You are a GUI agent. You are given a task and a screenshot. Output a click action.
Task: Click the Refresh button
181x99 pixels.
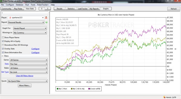click(x=174, y=9)
